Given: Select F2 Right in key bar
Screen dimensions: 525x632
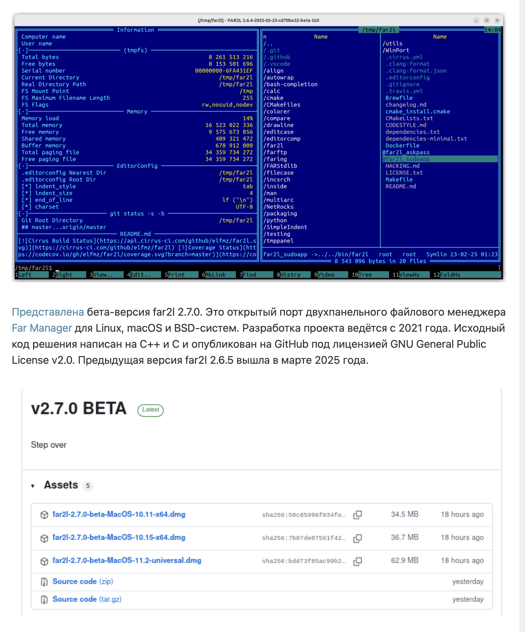Looking at the screenshot, I should [x=69, y=275].
